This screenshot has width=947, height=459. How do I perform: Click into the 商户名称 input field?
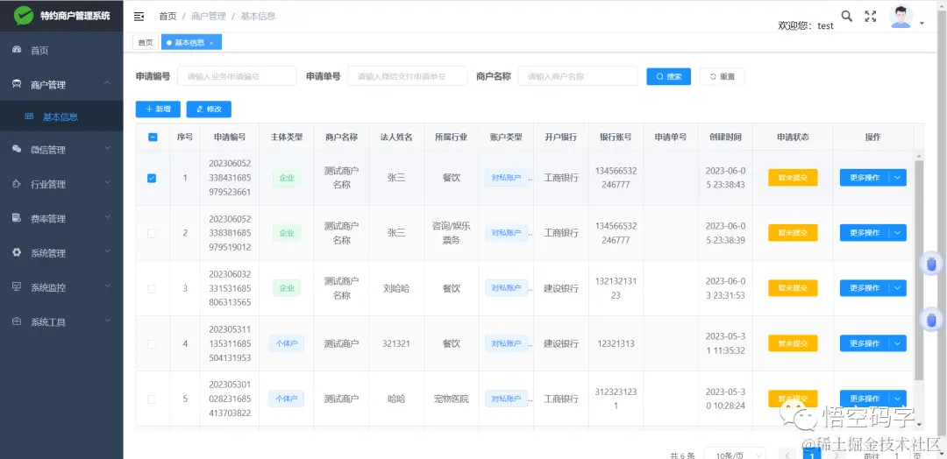point(578,76)
